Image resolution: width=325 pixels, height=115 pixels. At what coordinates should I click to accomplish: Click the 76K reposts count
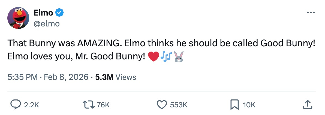[x=103, y=105]
